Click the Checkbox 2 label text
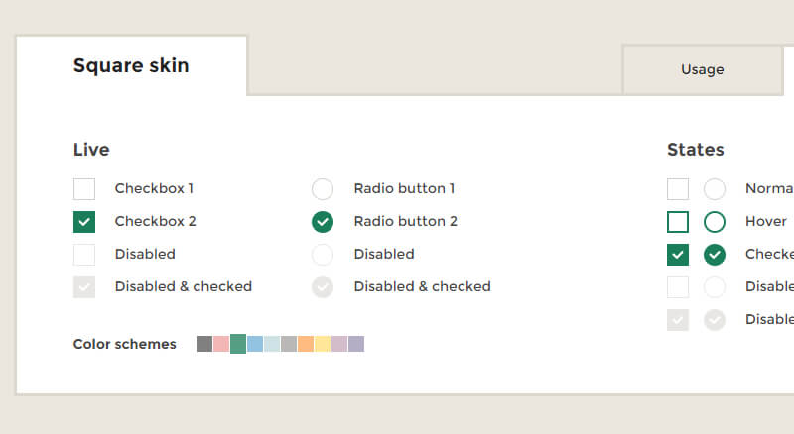 click(155, 221)
